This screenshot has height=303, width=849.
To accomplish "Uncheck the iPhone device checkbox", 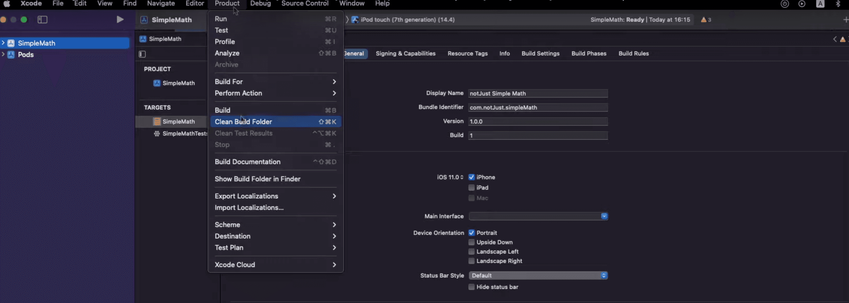I will coord(471,177).
